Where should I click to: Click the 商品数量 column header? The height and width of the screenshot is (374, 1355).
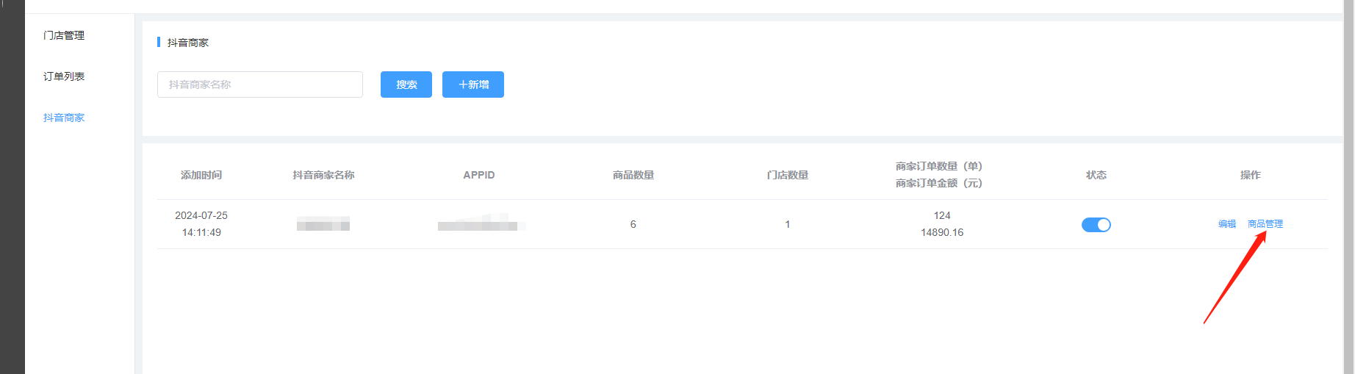click(x=633, y=175)
